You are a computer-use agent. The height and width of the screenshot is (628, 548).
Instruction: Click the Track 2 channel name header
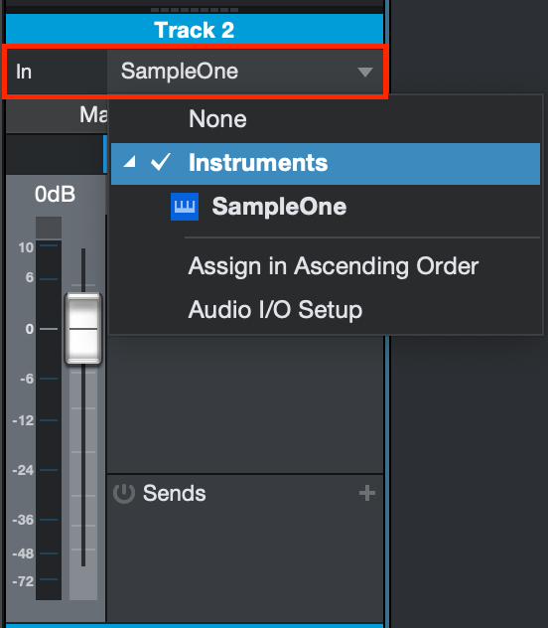[195, 30]
